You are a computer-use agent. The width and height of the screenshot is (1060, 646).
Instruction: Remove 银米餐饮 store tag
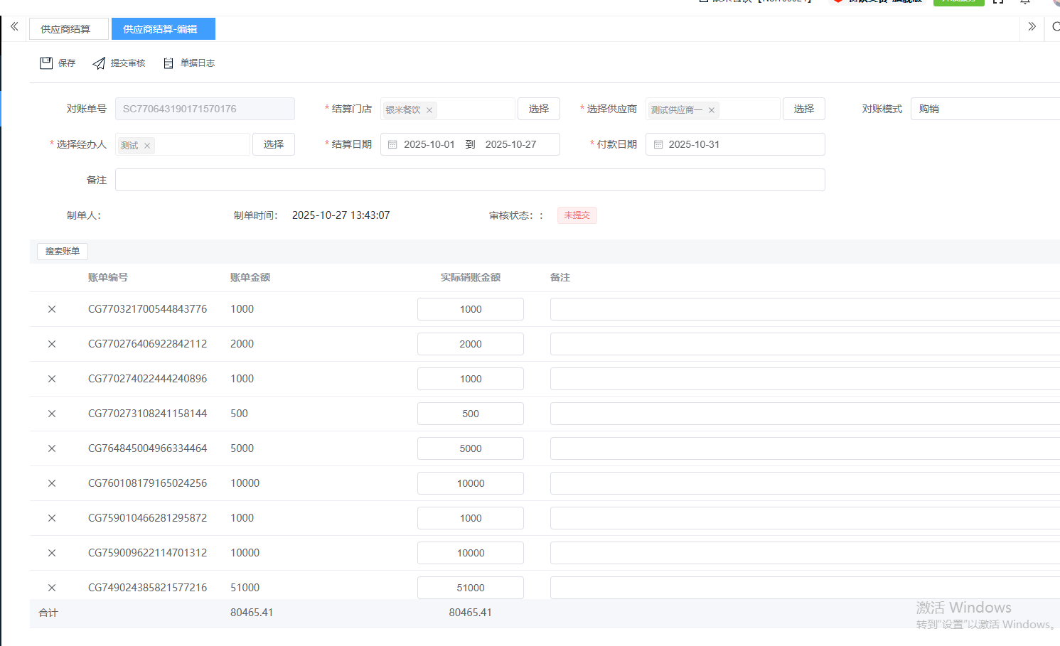[x=429, y=110]
